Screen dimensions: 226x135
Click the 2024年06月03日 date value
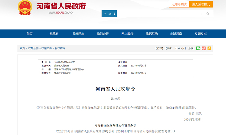[138, 66]
